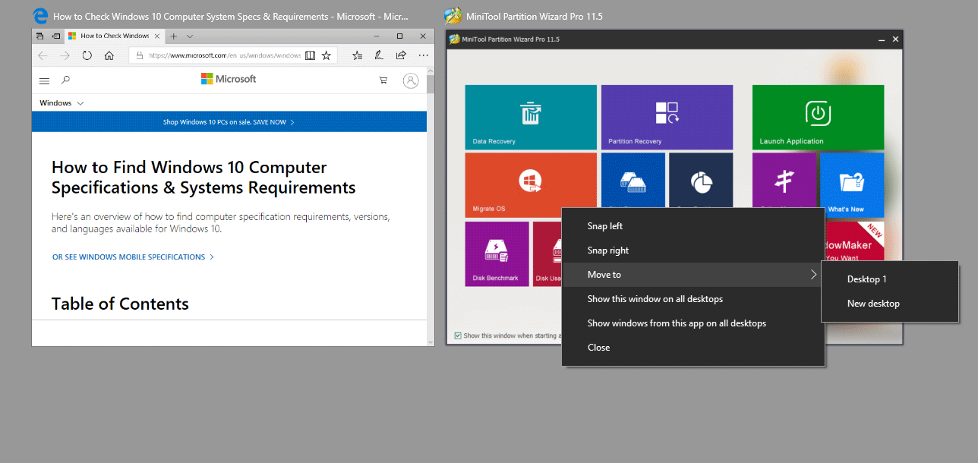This screenshot has width=978, height=463.
Task: Open Edge favorites hub icon
Action: 357,55
